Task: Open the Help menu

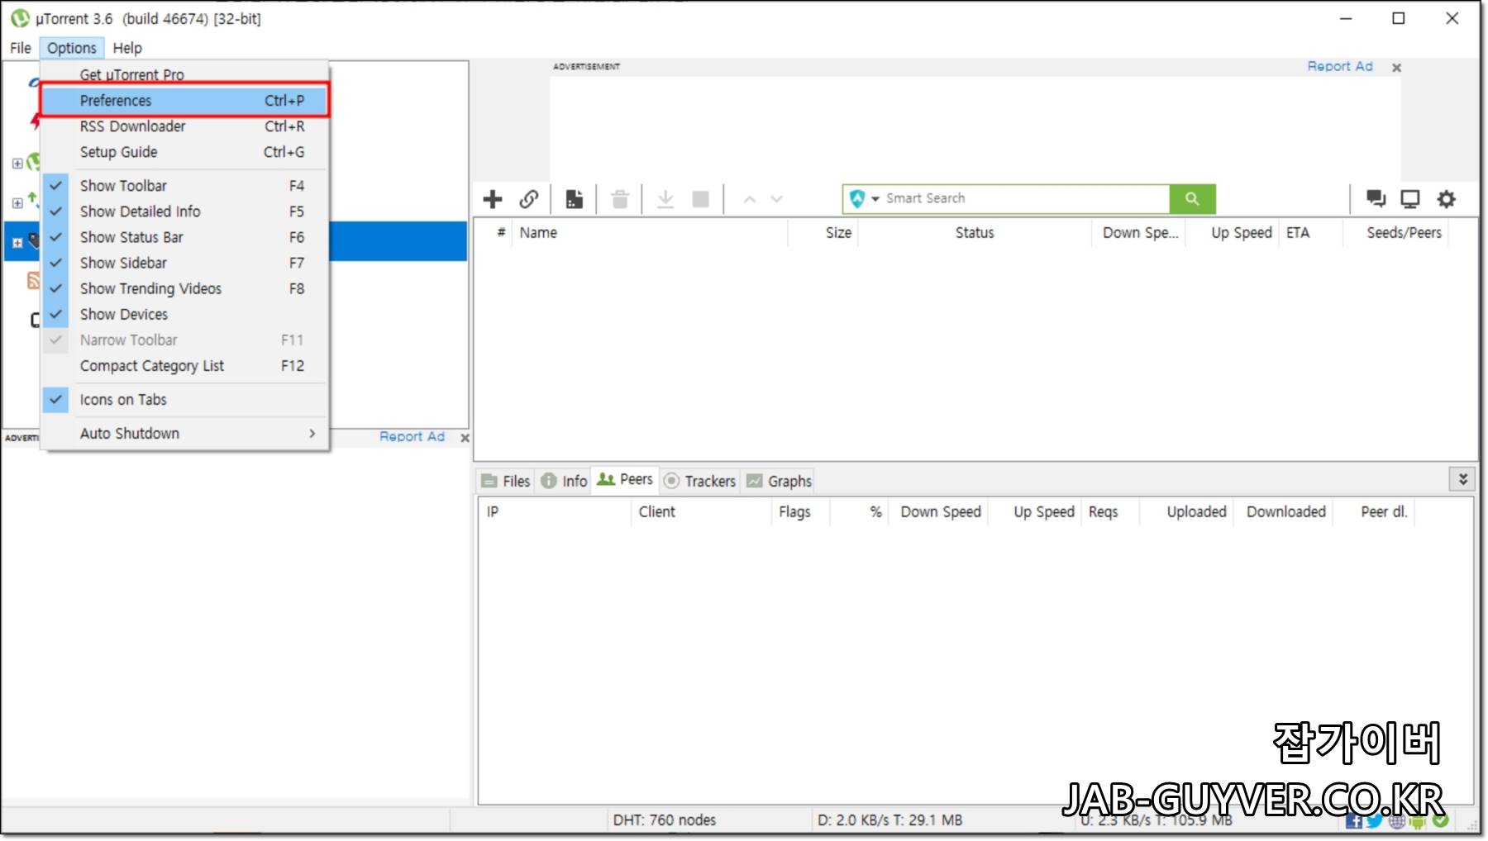Action: click(127, 48)
